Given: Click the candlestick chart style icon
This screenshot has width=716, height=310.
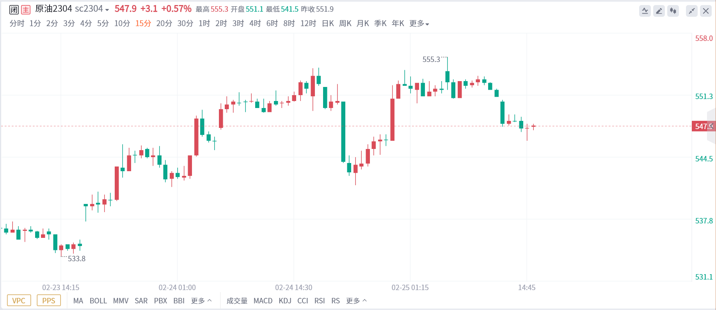Looking at the screenshot, I should click(673, 11).
